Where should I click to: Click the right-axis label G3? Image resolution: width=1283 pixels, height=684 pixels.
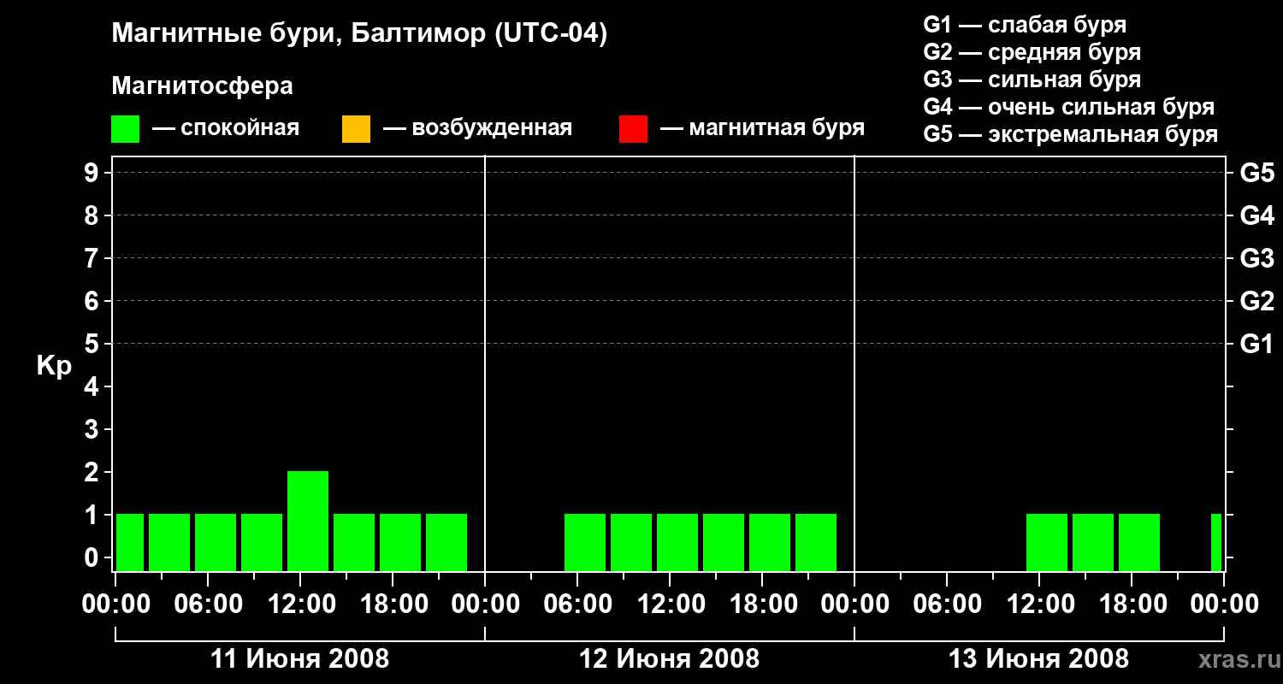(1256, 258)
